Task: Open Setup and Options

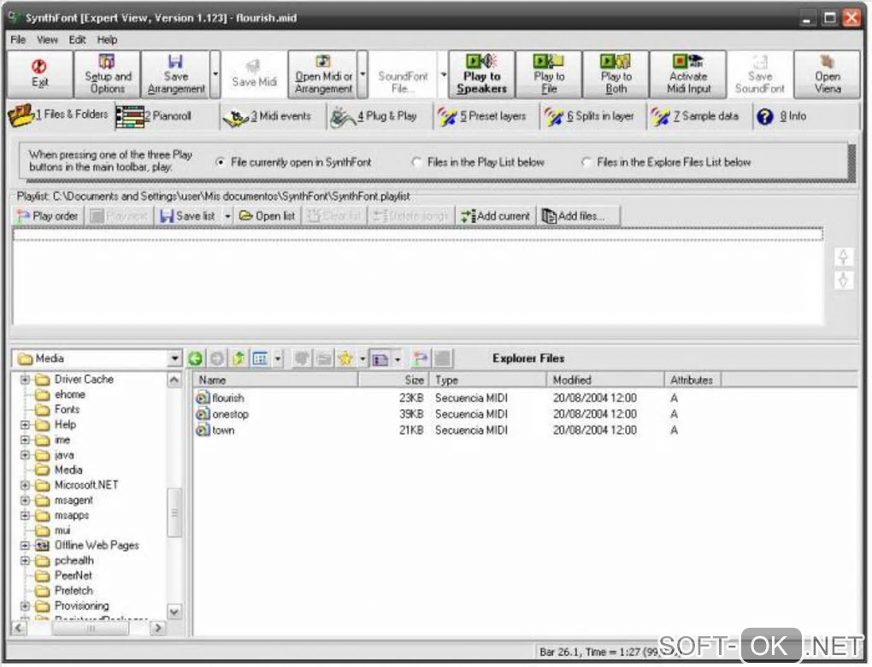Action: pyautogui.click(x=108, y=73)
